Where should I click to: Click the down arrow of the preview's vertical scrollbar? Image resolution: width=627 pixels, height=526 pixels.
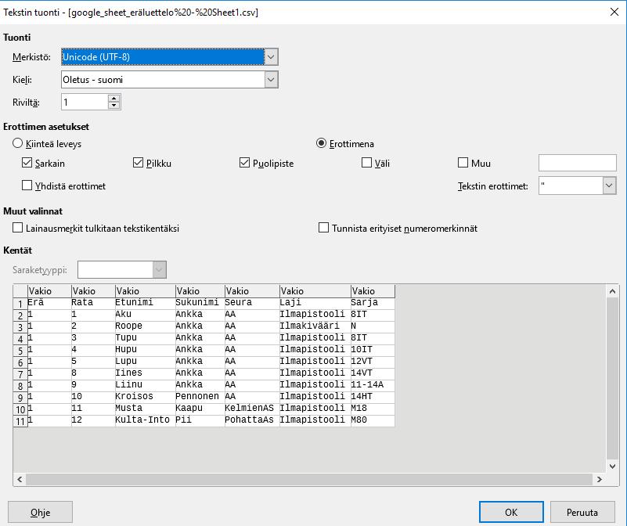pyautogui.click(x=612, y=467)
